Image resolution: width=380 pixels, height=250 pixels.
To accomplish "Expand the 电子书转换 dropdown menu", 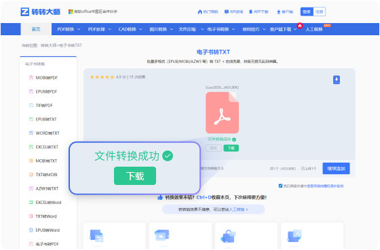I will click(x=221, y=29).
